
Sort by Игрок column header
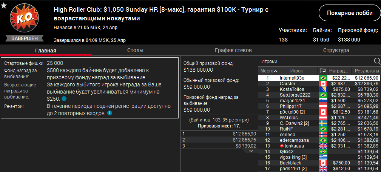pyautogui.click(x=297, y=71)
